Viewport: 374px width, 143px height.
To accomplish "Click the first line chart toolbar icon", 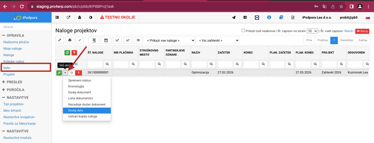I will pyautogui.click(x=117, y=40).
